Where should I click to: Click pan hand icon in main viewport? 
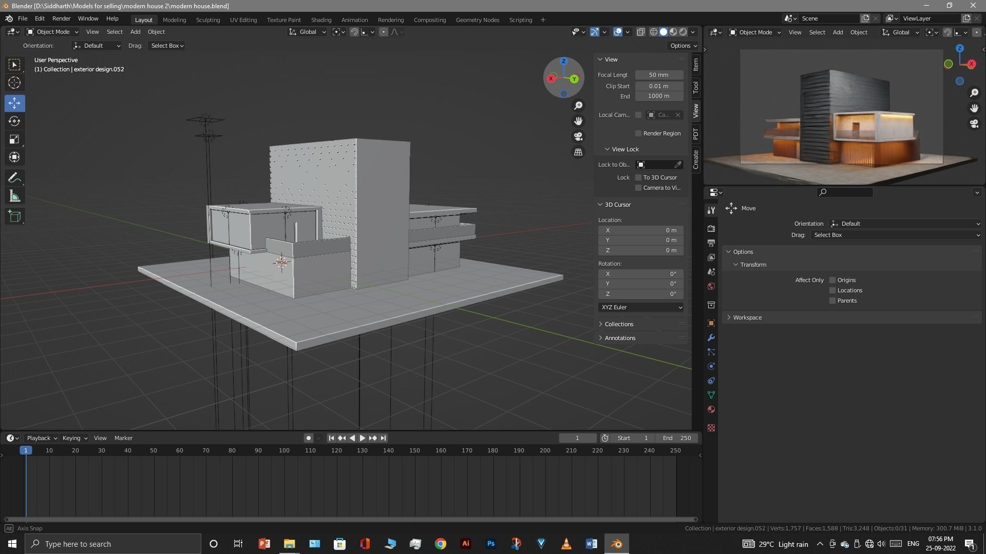click(x=578, y=121)
